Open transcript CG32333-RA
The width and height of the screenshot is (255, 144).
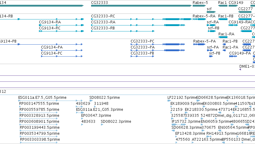click(x=103, y=22)
